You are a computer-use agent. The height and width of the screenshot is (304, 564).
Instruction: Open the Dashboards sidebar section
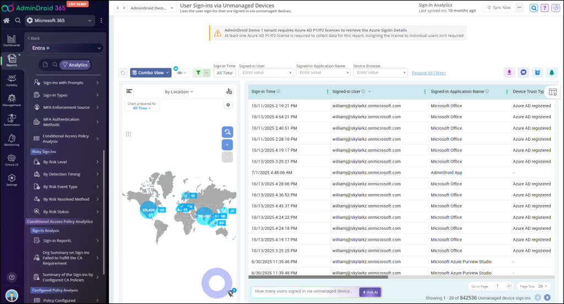(x=12, y=40)
